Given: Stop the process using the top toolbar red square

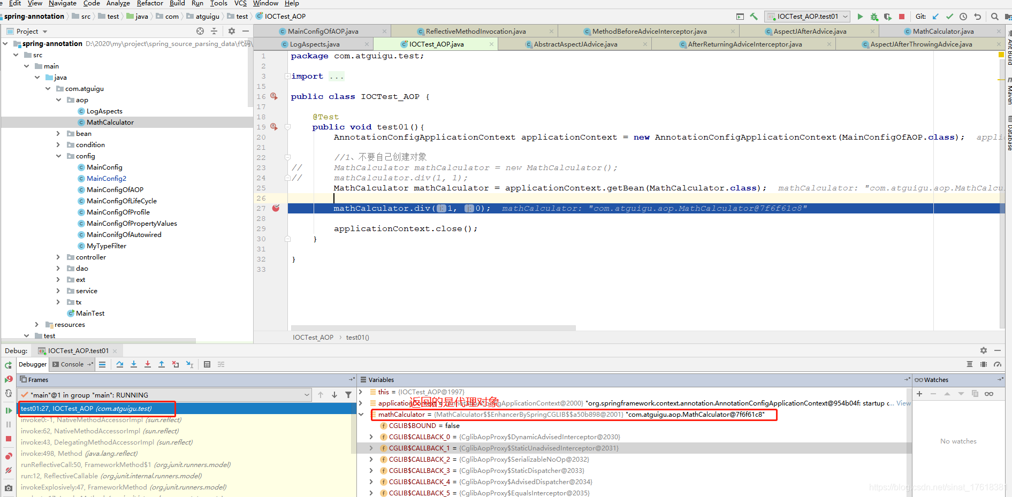Looking at the screenshot, I should pyautogui.click(x=902, y=17).
